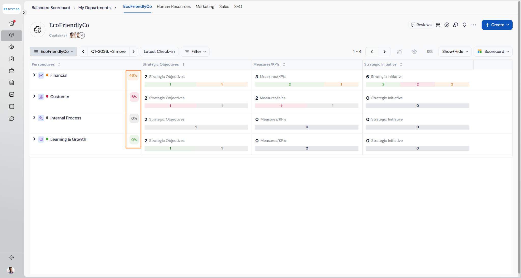Switch to the Marketing tab

click(x=205, y=7)
